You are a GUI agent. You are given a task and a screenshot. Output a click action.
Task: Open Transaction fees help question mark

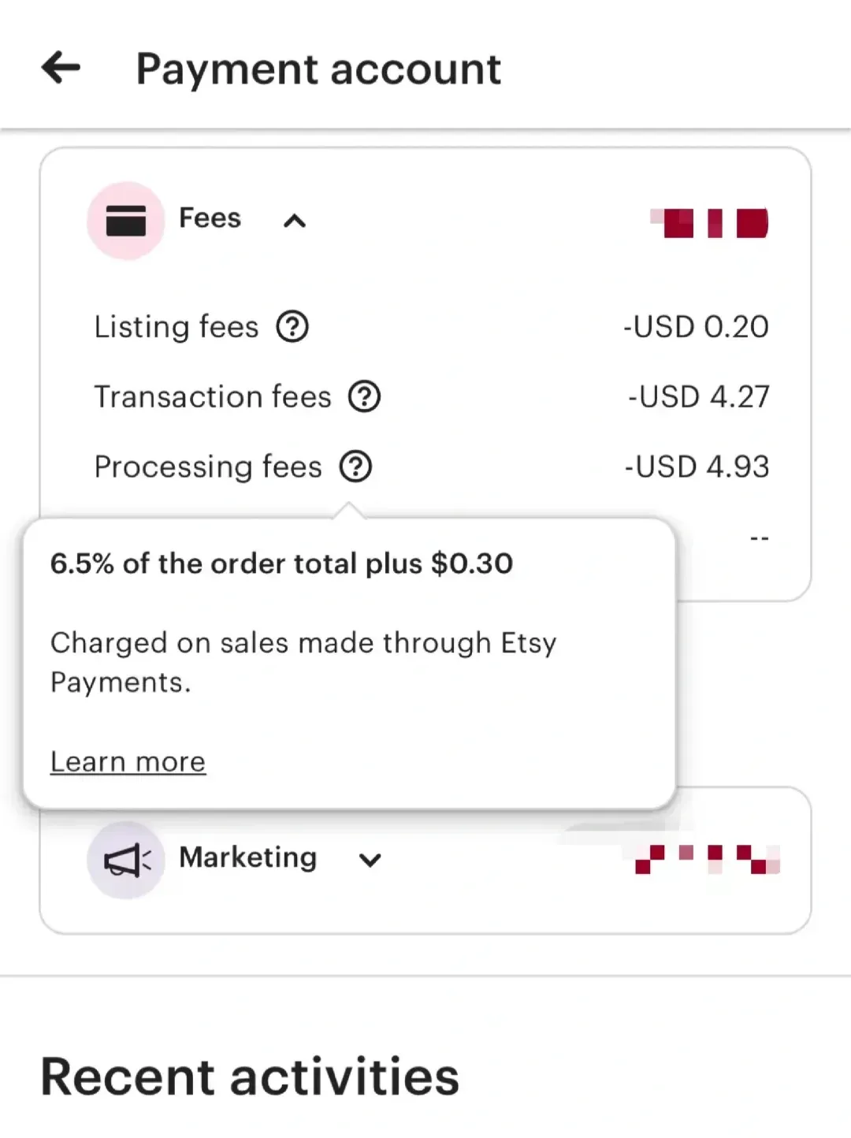(365, 396)
